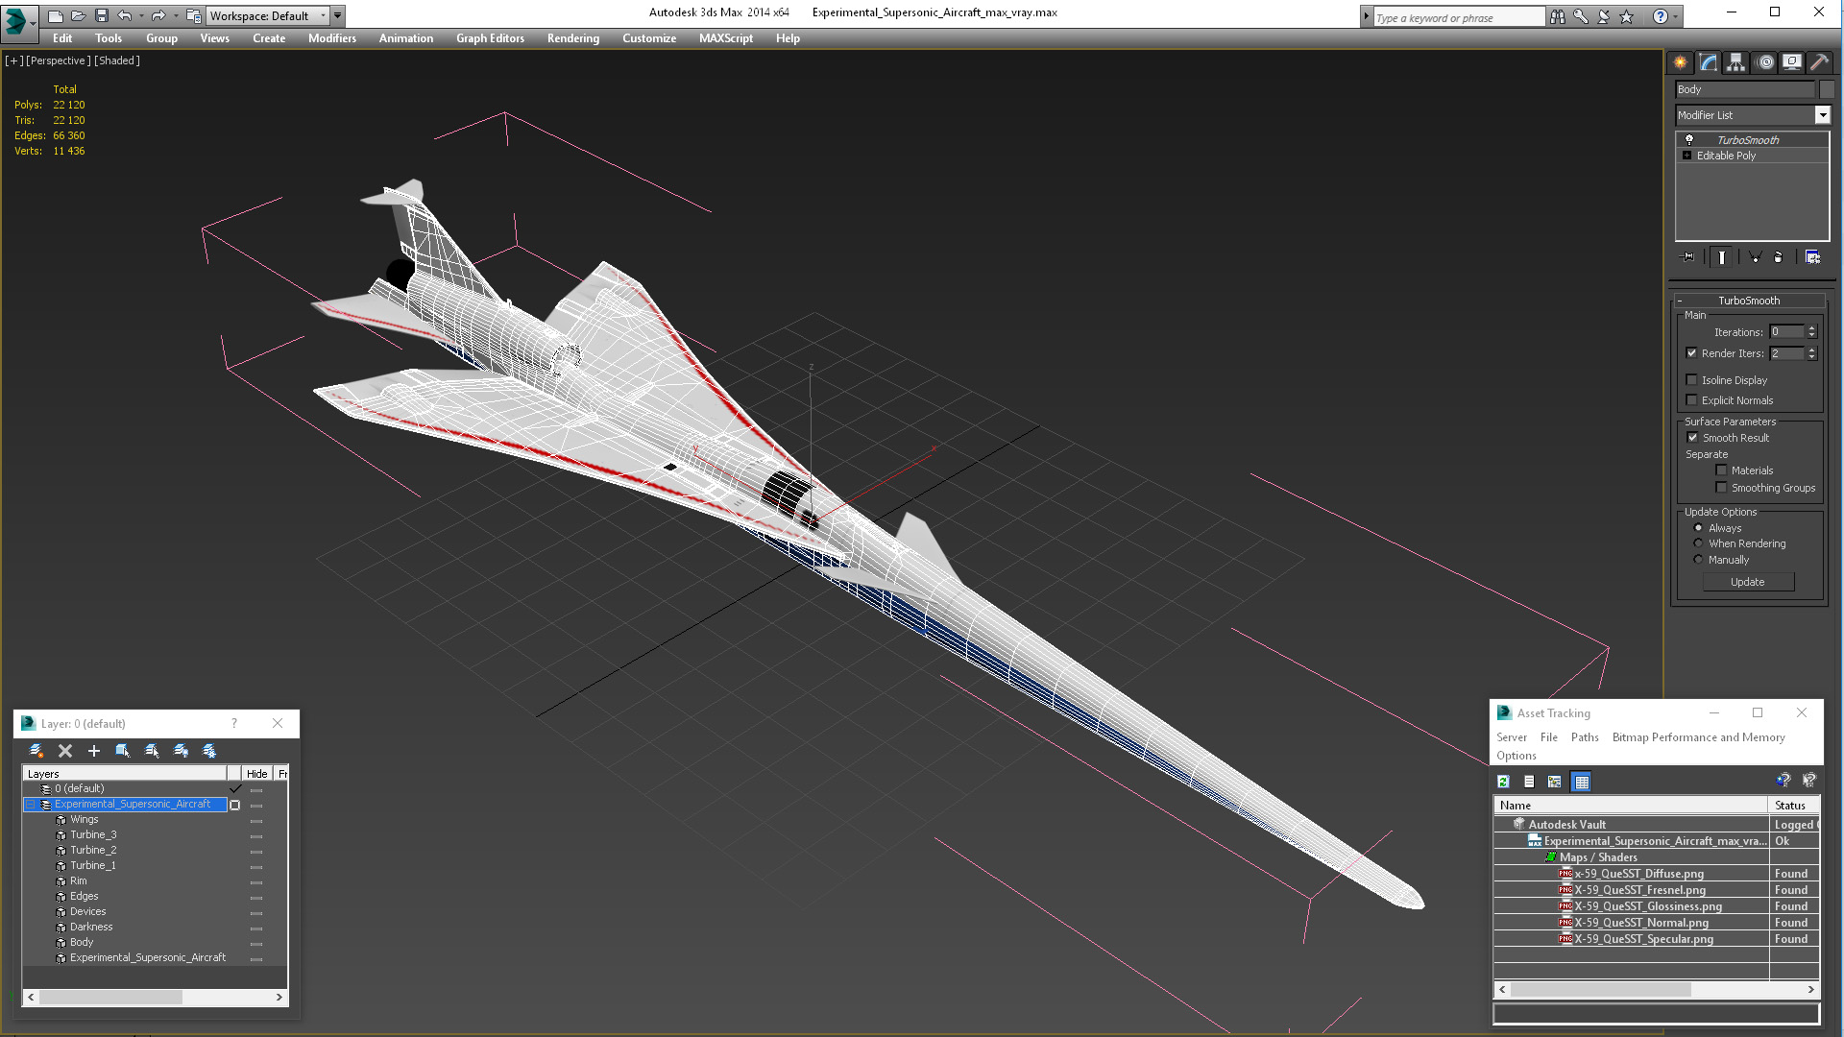Click Select Highlighted Objects icon
The width and height of the screenshot is (1844, 1037).
tap(123, 751)
